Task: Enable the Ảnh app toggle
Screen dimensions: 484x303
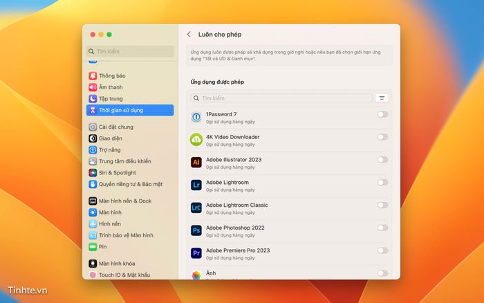Action: 382,273
